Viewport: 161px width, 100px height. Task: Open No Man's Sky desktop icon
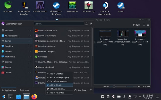click(x=88, y=5)
